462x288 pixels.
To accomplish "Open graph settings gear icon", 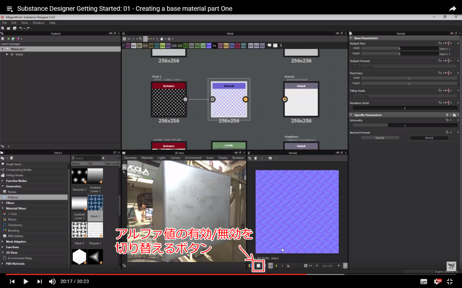I will [x=169, y=39].
